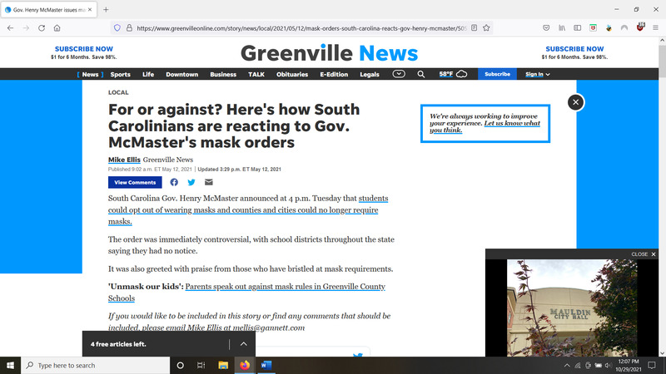666x374 pixels.
Task: Share article by email envelope icon
Action: 208,182
